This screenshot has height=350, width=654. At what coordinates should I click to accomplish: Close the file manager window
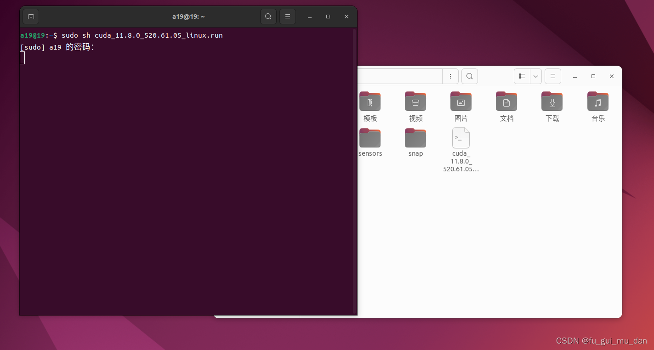612,76
